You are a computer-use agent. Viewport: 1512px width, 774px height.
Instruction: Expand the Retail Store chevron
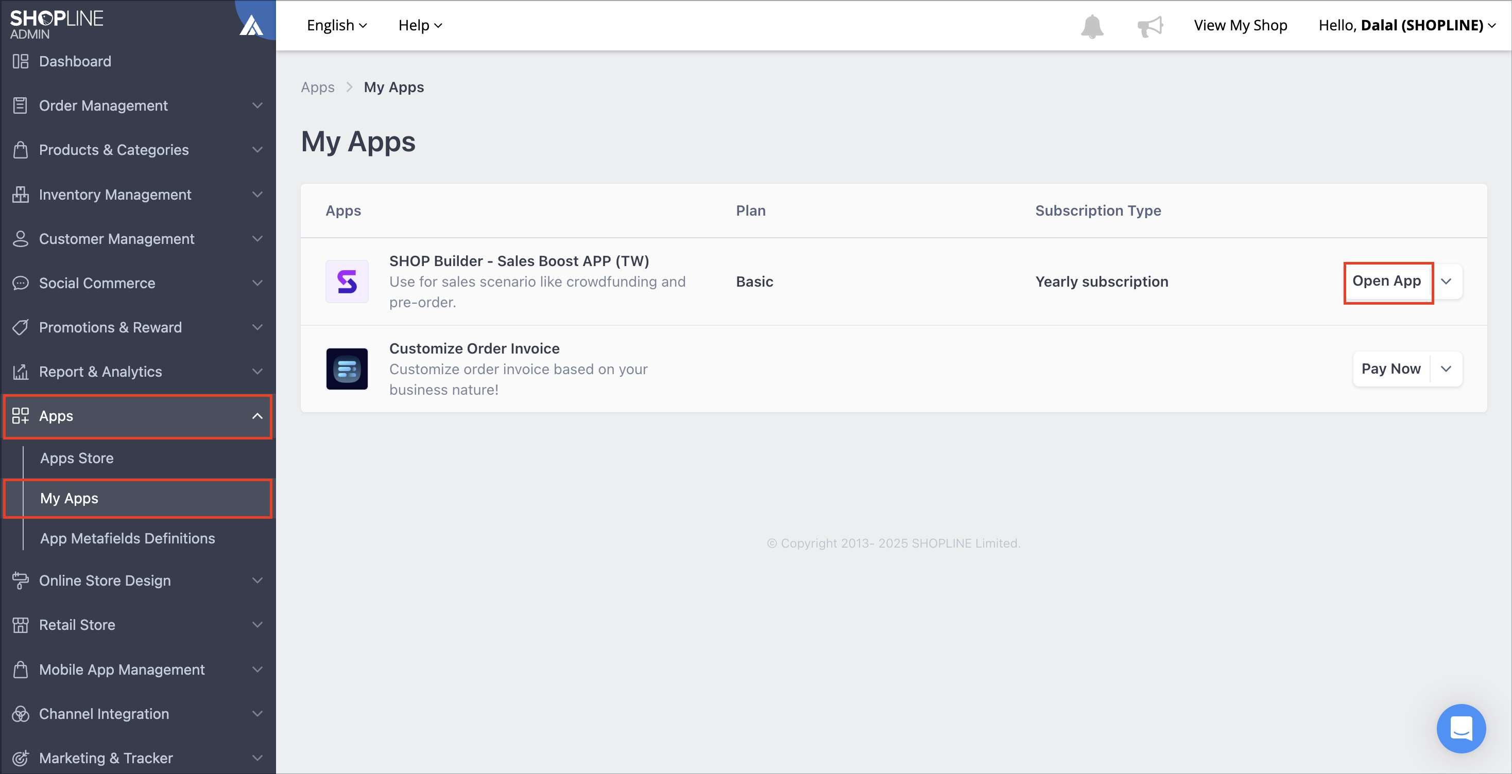tap(257, 625)
